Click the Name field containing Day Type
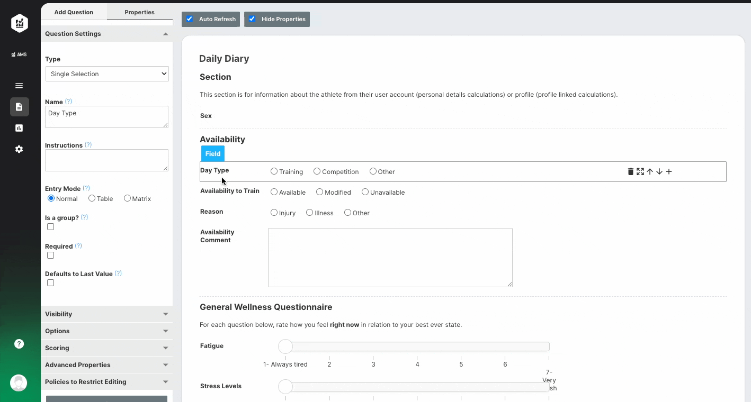The image size is (751, 402). click(107, 117)
